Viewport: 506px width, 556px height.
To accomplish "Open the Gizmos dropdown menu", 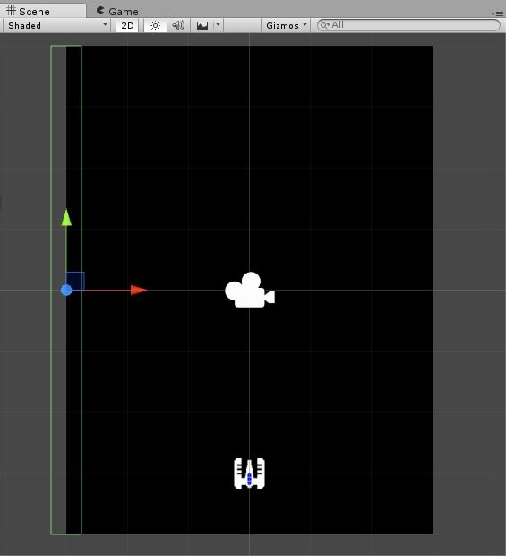I will pos(286,25).
